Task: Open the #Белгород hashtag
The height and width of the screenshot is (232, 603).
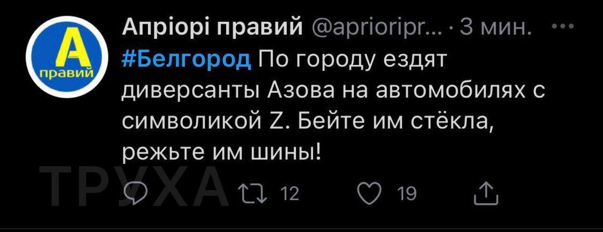Action: pos(186,60)
